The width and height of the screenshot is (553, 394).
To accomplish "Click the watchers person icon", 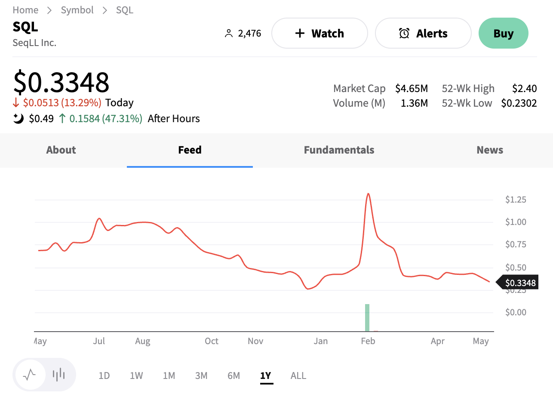I will 229,34.
